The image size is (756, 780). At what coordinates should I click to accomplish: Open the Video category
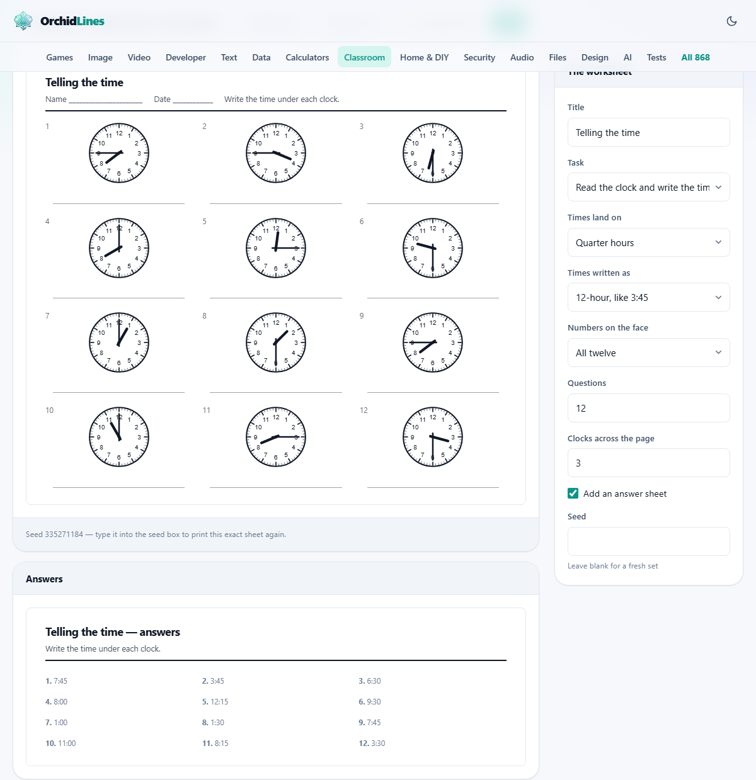point(139,57)
